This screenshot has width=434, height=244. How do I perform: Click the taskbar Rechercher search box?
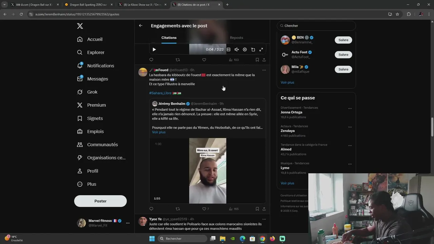click(x=183, y=239)
